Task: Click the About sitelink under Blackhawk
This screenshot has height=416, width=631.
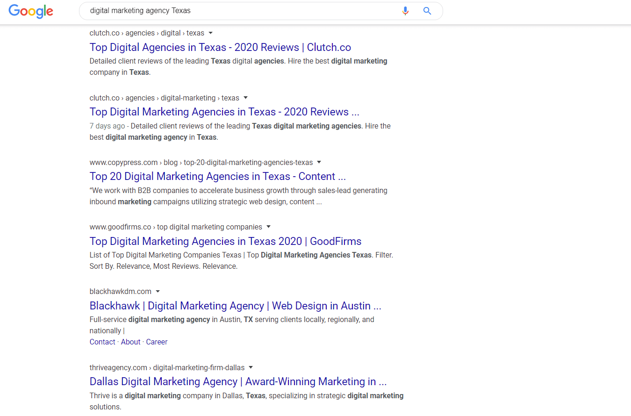Action: [130, 342]
